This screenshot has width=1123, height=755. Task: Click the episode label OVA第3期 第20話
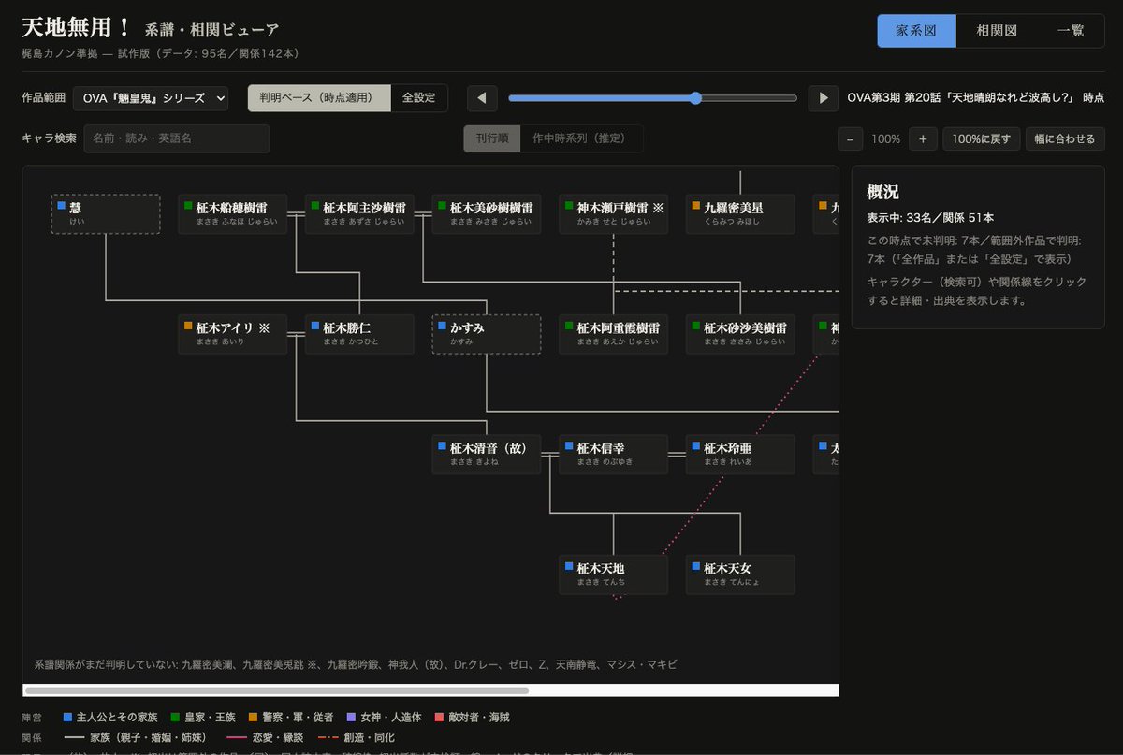tap(975, 98)
